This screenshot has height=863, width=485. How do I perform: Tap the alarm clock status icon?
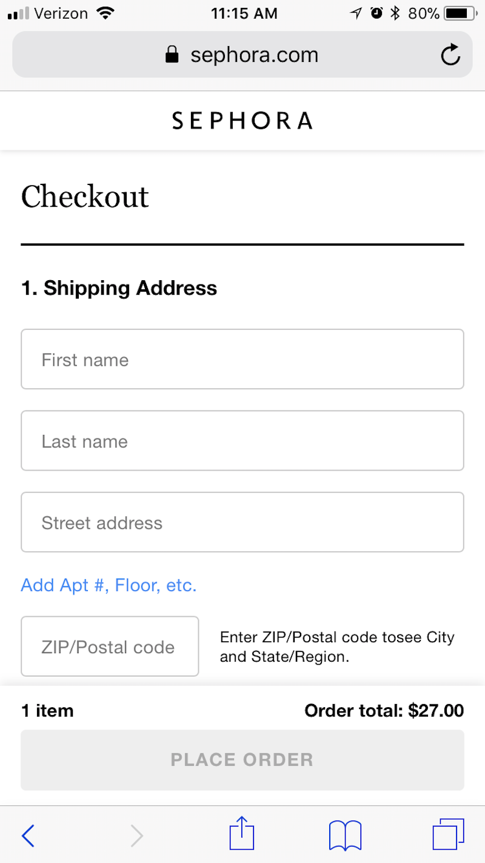377,13
